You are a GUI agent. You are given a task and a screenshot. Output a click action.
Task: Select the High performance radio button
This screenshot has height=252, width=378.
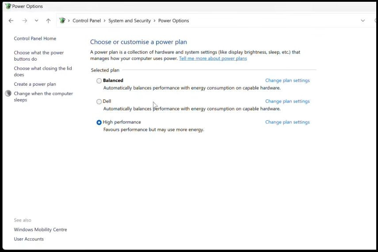(x=99, y=122)
